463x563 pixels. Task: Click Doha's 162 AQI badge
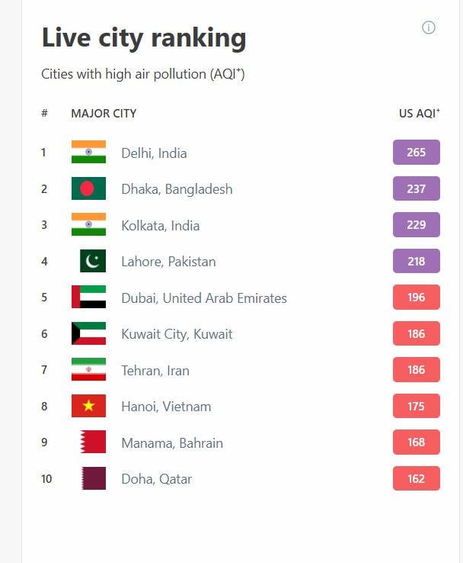[416, 479]
